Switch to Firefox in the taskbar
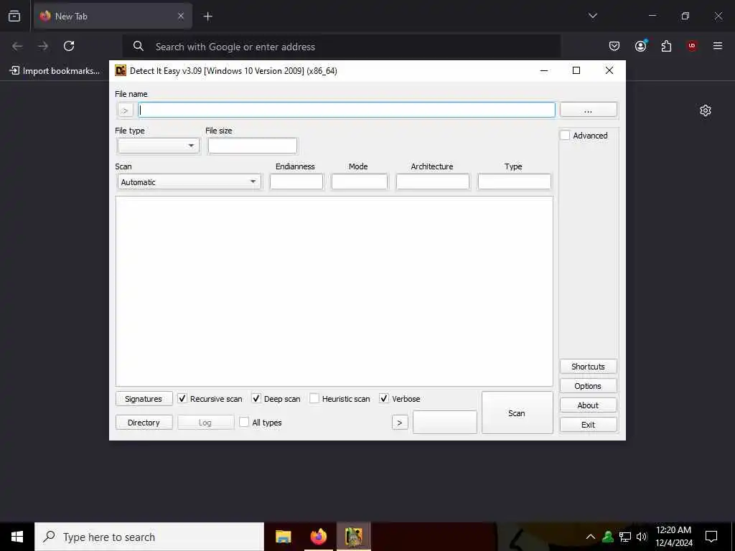This screenshot has height=551, width=735. coord(319,537)
